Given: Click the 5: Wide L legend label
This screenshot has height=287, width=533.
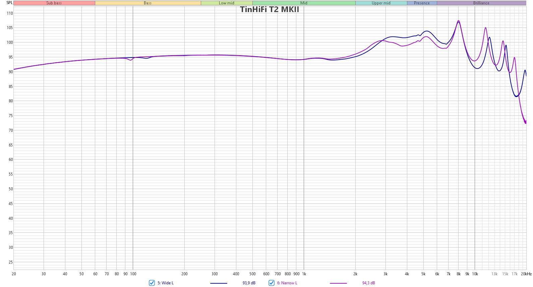Looking at the screenshot, I should coord(166,283).
